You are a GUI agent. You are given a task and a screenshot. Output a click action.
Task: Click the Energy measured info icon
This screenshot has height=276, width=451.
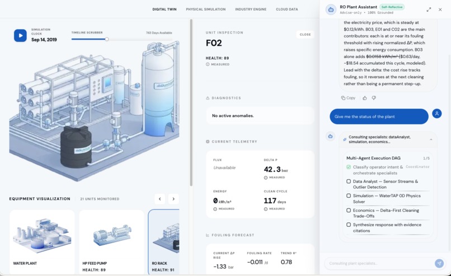(x=215, y=209)
